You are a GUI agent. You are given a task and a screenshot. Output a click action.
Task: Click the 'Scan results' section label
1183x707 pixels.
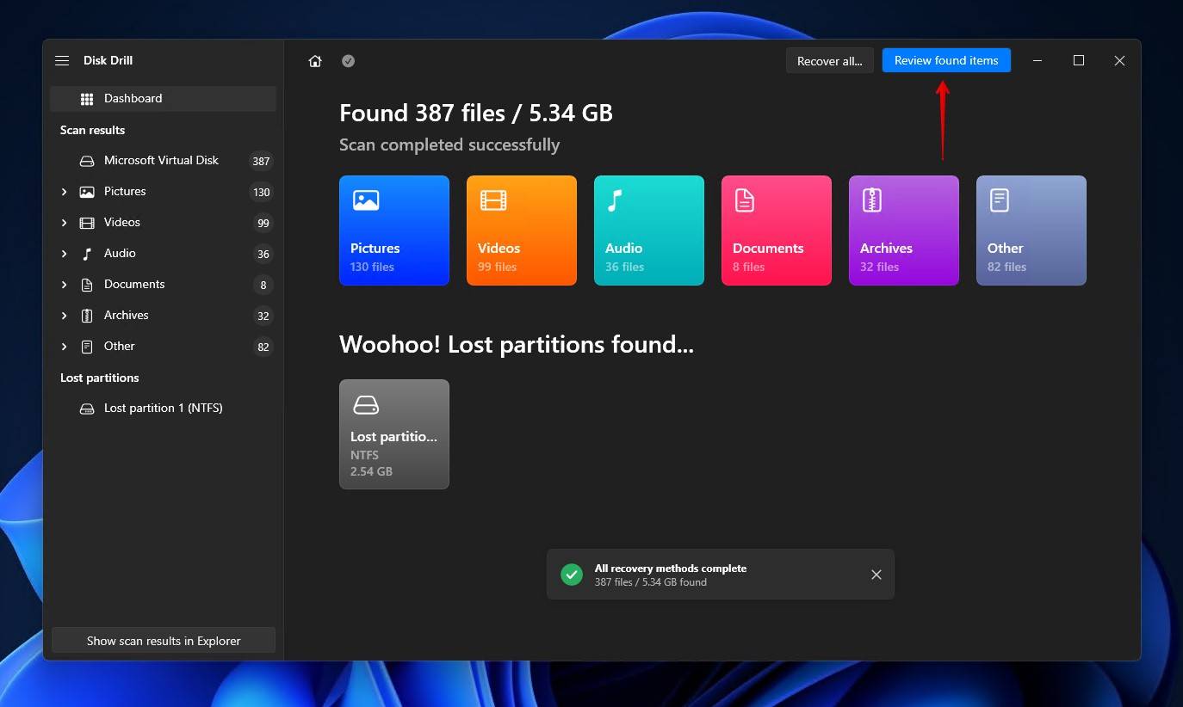coord(92,131)
